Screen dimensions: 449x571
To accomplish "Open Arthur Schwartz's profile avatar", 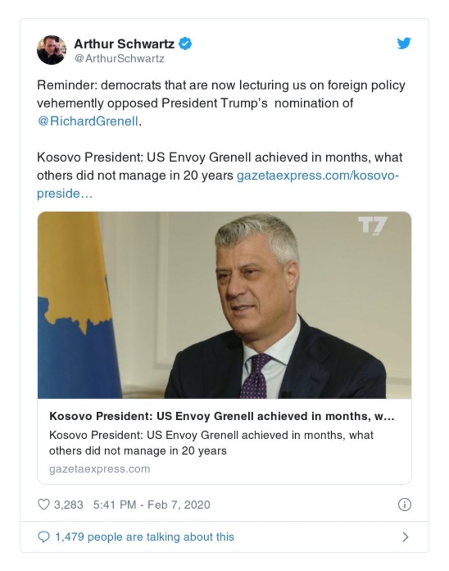I will click(51, 50).
